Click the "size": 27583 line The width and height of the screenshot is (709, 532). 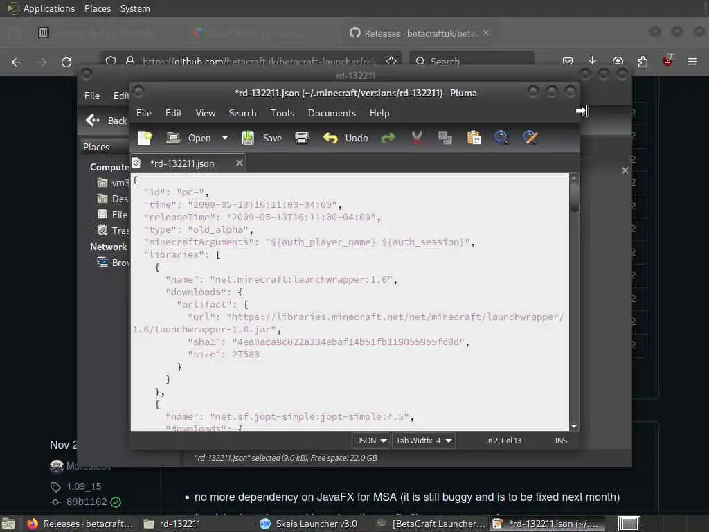[x=224, y=355]
